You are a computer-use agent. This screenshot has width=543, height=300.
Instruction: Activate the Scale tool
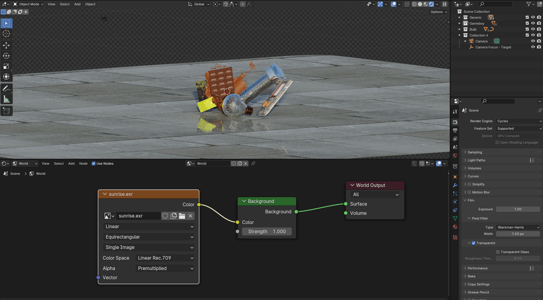[x=6, y=66]
